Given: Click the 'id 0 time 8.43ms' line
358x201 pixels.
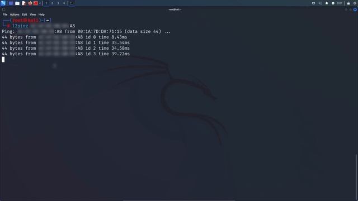Looking at the screenshot, I should (x=106, y=37).
